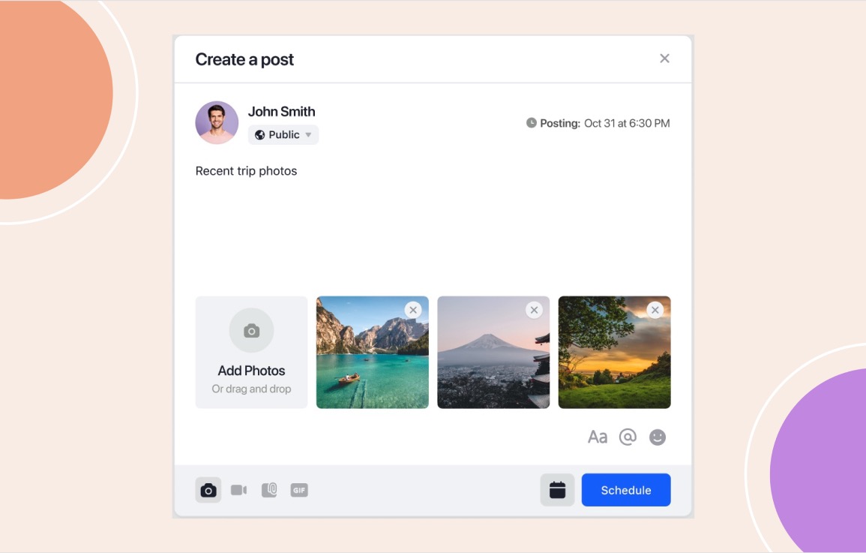Viewport: 866px width, 553px height.
Task: Close the Create a post dialog
Action: click(664, 59)
